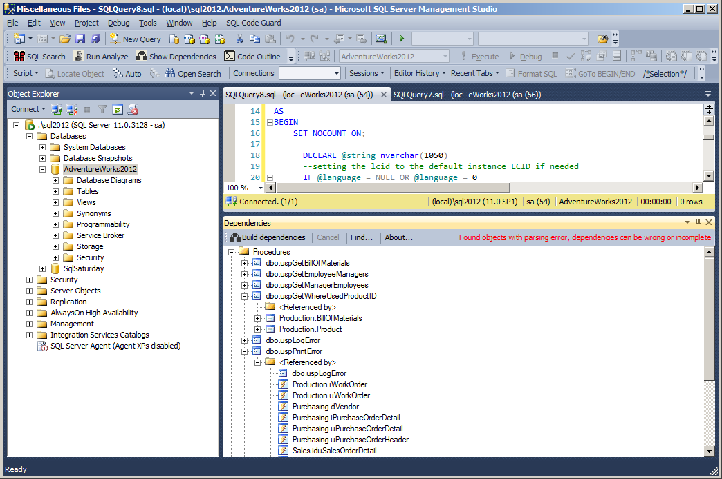Collapse the AdventureWorks2012 database node
Screen dimensions: 722x479
(43, 169)
